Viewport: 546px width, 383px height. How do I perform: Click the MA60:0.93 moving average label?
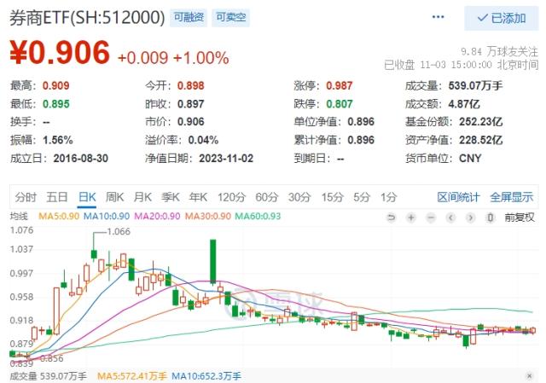pos(258,216)
